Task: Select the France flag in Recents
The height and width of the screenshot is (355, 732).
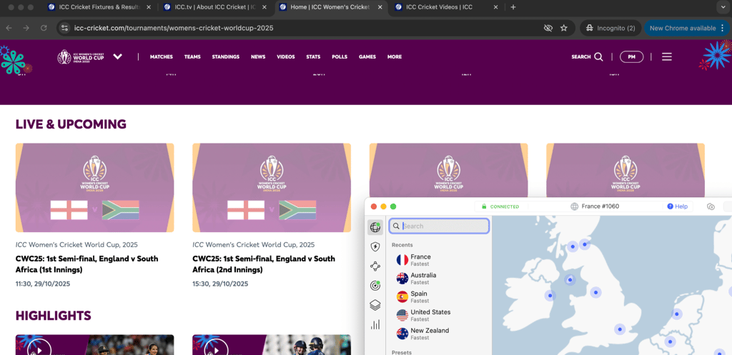Action: click(402, 260)
